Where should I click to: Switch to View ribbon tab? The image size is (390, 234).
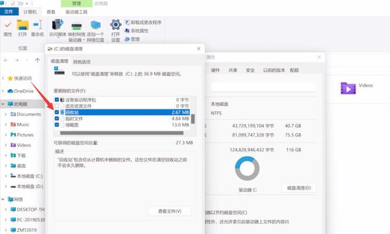51,12
